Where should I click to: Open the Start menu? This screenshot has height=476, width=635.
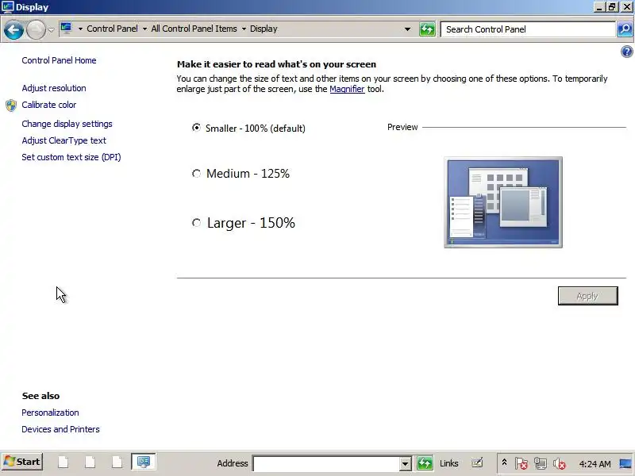tap(22, 462)
